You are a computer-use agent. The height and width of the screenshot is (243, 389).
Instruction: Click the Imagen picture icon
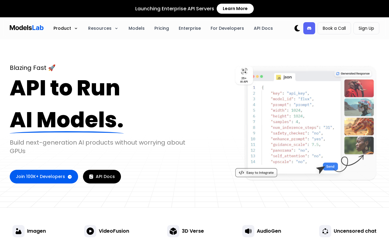pos(19,231)
